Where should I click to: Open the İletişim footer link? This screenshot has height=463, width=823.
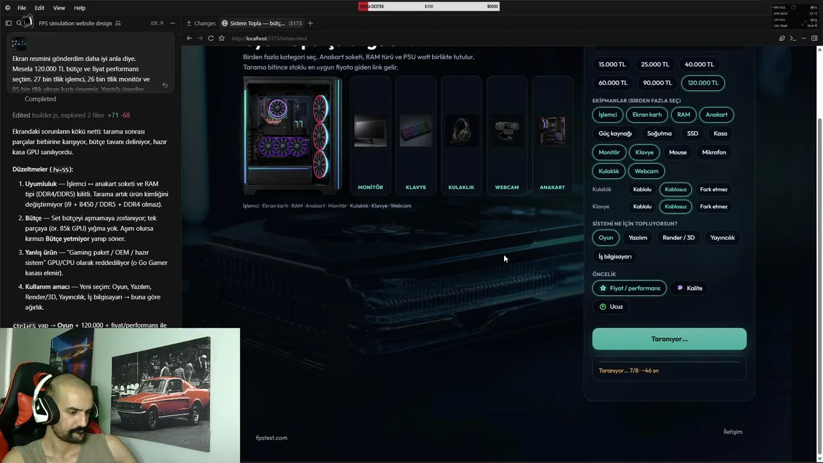[733, 431]
